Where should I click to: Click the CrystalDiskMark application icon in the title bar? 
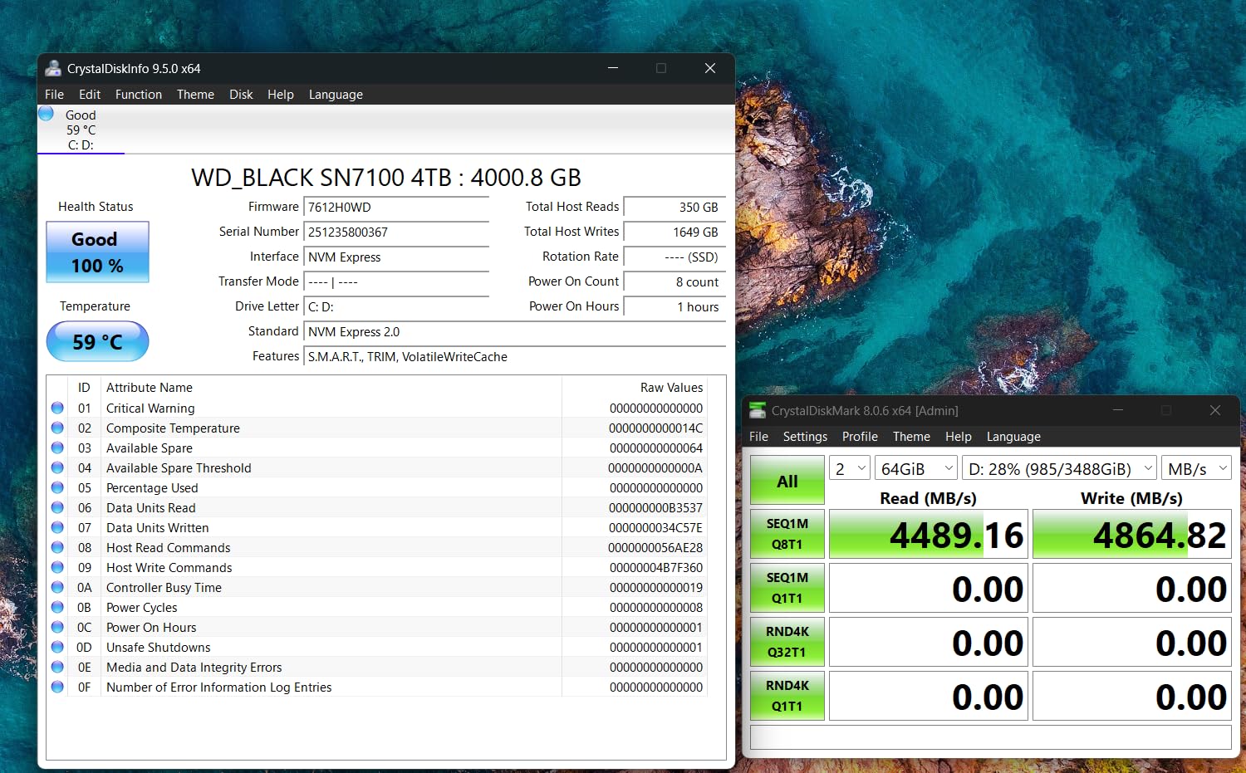point(757,410)
